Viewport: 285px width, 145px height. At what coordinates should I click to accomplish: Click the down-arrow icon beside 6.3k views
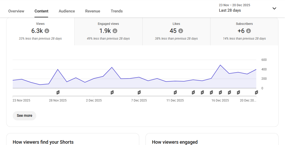pyautogui.click(x=47, y=31)
